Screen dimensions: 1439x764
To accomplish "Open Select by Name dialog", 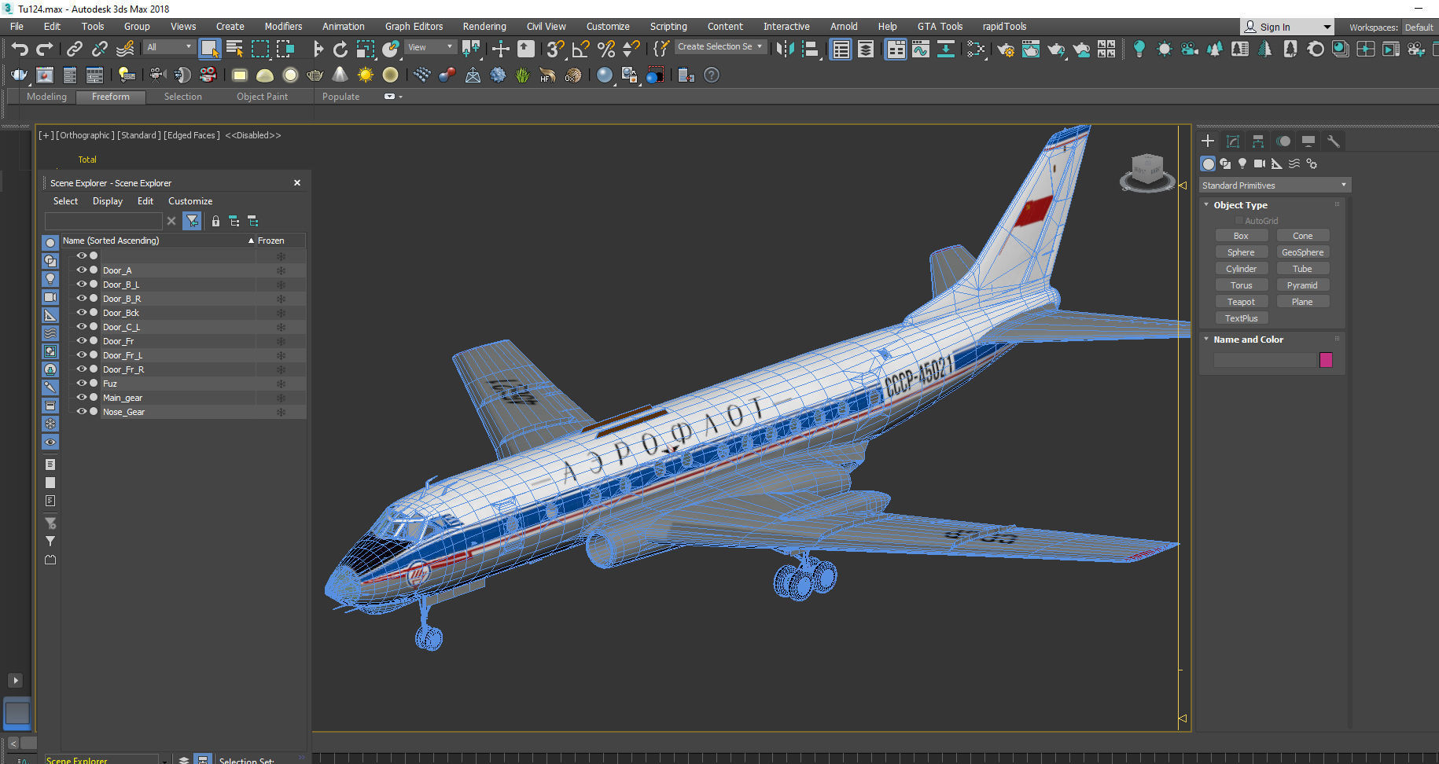I will (234, 49).
